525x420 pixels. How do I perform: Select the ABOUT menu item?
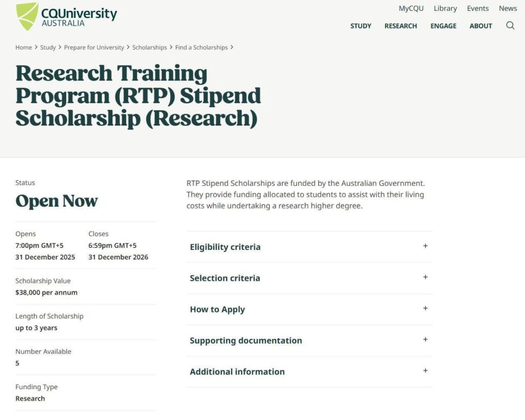(x=480, y=26)
